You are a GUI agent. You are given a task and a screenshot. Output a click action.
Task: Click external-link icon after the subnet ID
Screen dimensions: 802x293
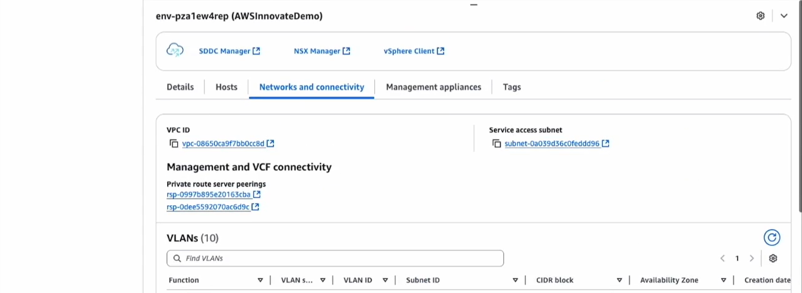point(605,143)
